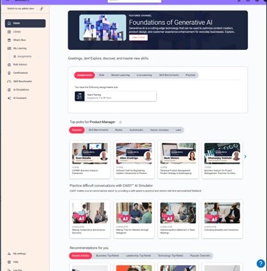
Task: Open My Learning in the sidebar
Action: click(x=20, y=48)
